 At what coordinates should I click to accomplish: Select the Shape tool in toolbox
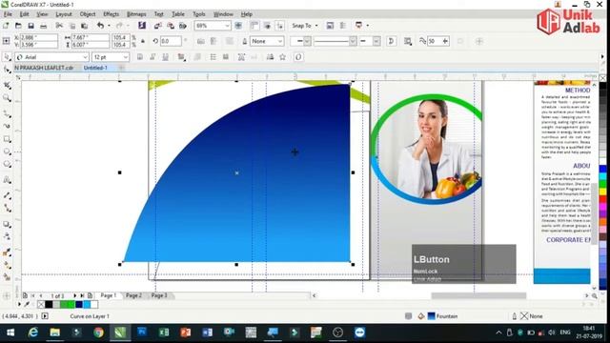7,70
